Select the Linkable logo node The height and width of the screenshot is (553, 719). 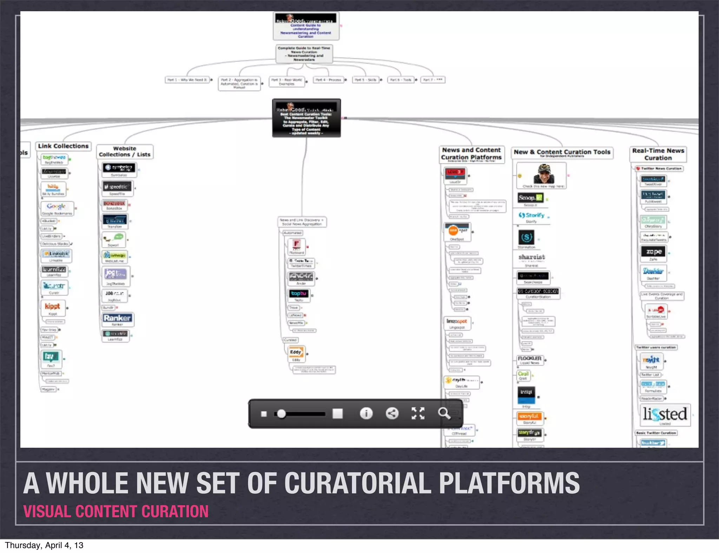click(56, 256)
